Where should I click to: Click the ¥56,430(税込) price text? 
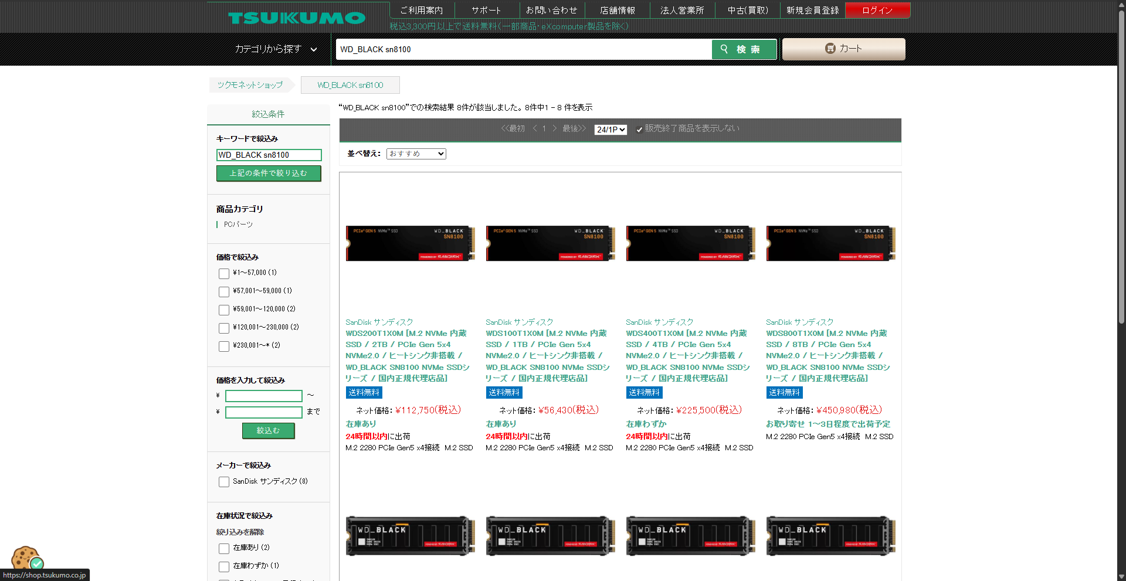click(568, 410)
